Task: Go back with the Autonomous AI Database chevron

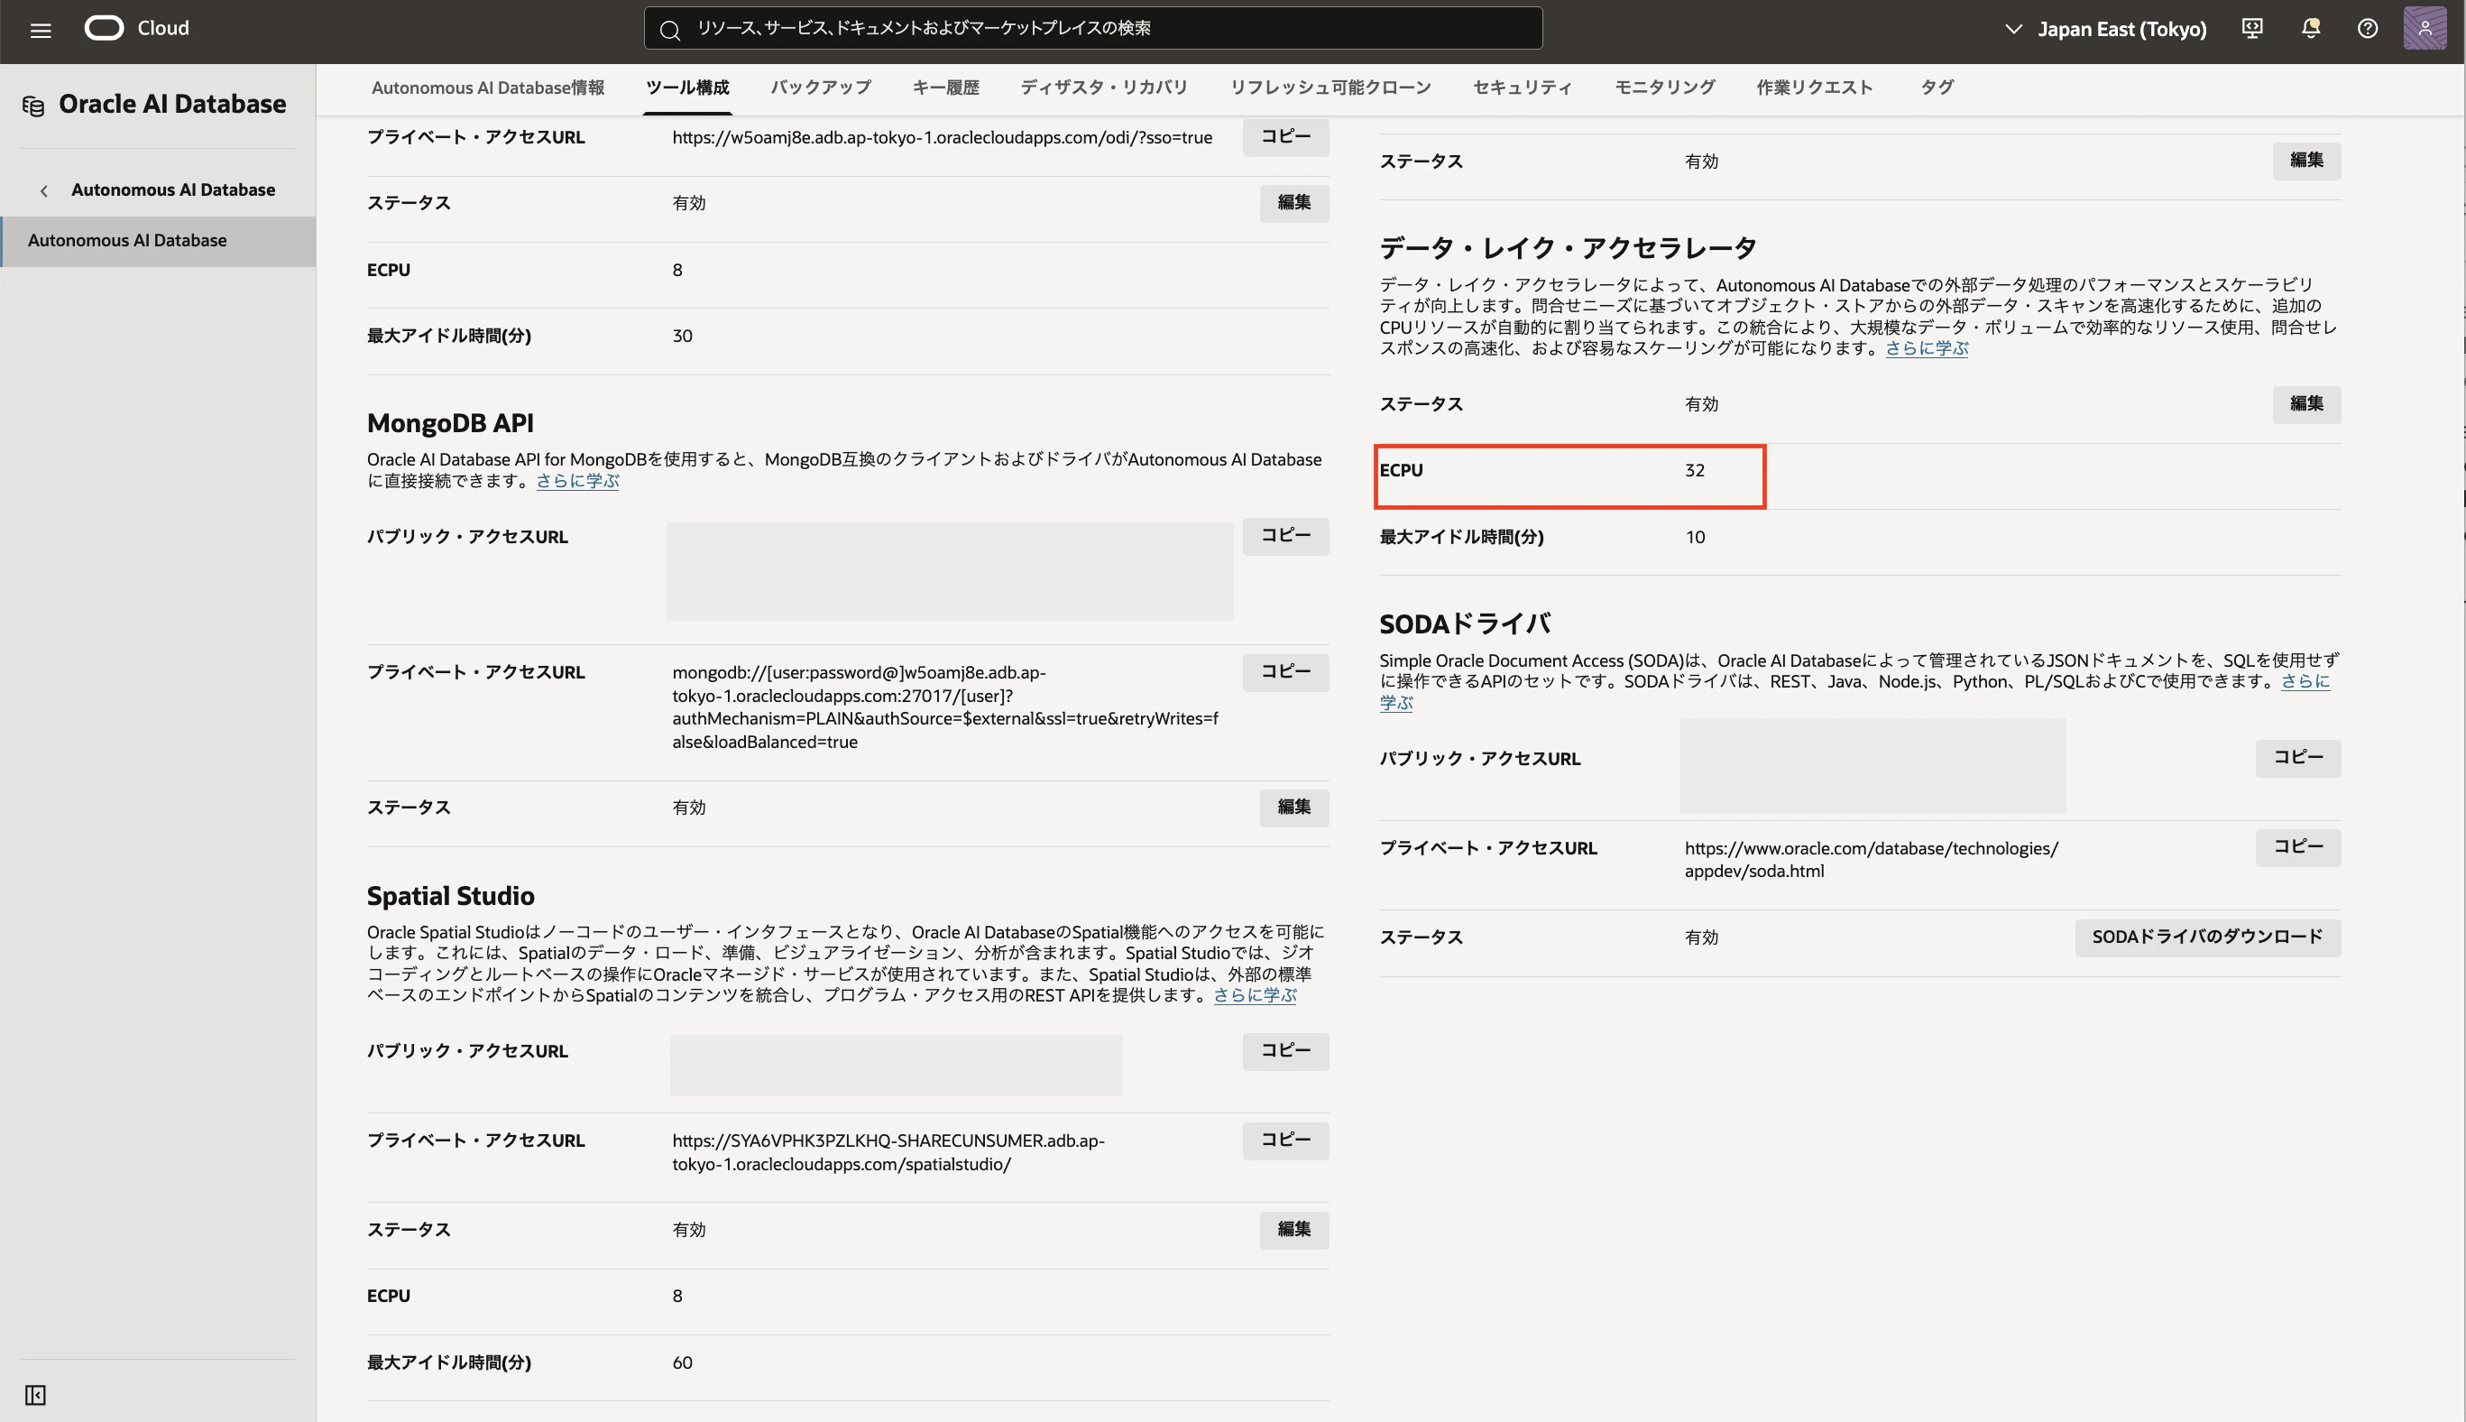Action: pos(44,190)
